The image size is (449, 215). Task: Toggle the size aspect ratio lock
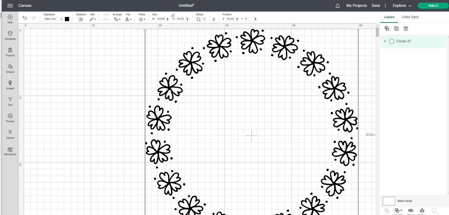click(173, 15)
